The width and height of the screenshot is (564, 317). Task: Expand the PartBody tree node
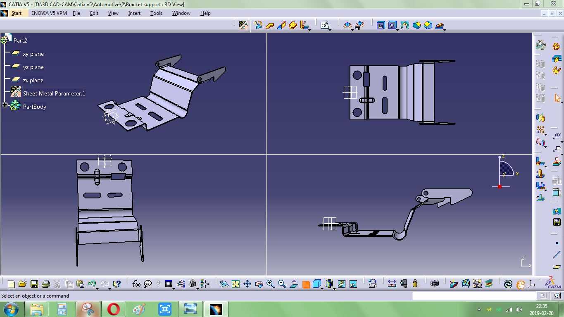(5, 105)
